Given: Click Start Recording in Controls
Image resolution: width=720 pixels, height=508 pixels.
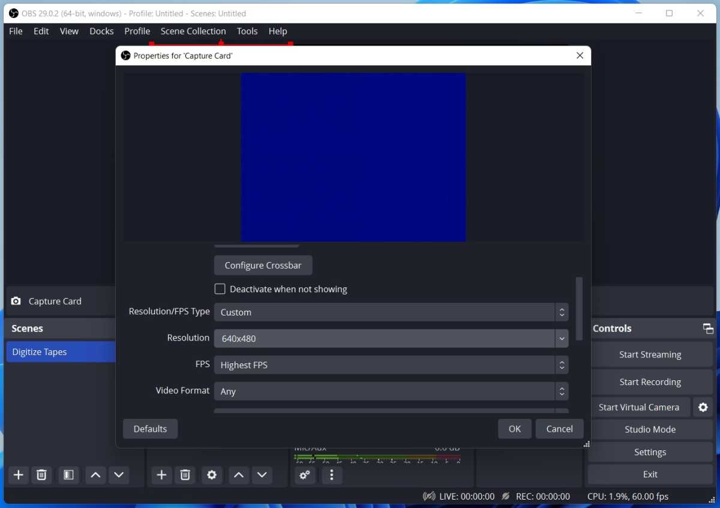Looking at the screenshot, I should pyautogui.click(x=650, y=382).
